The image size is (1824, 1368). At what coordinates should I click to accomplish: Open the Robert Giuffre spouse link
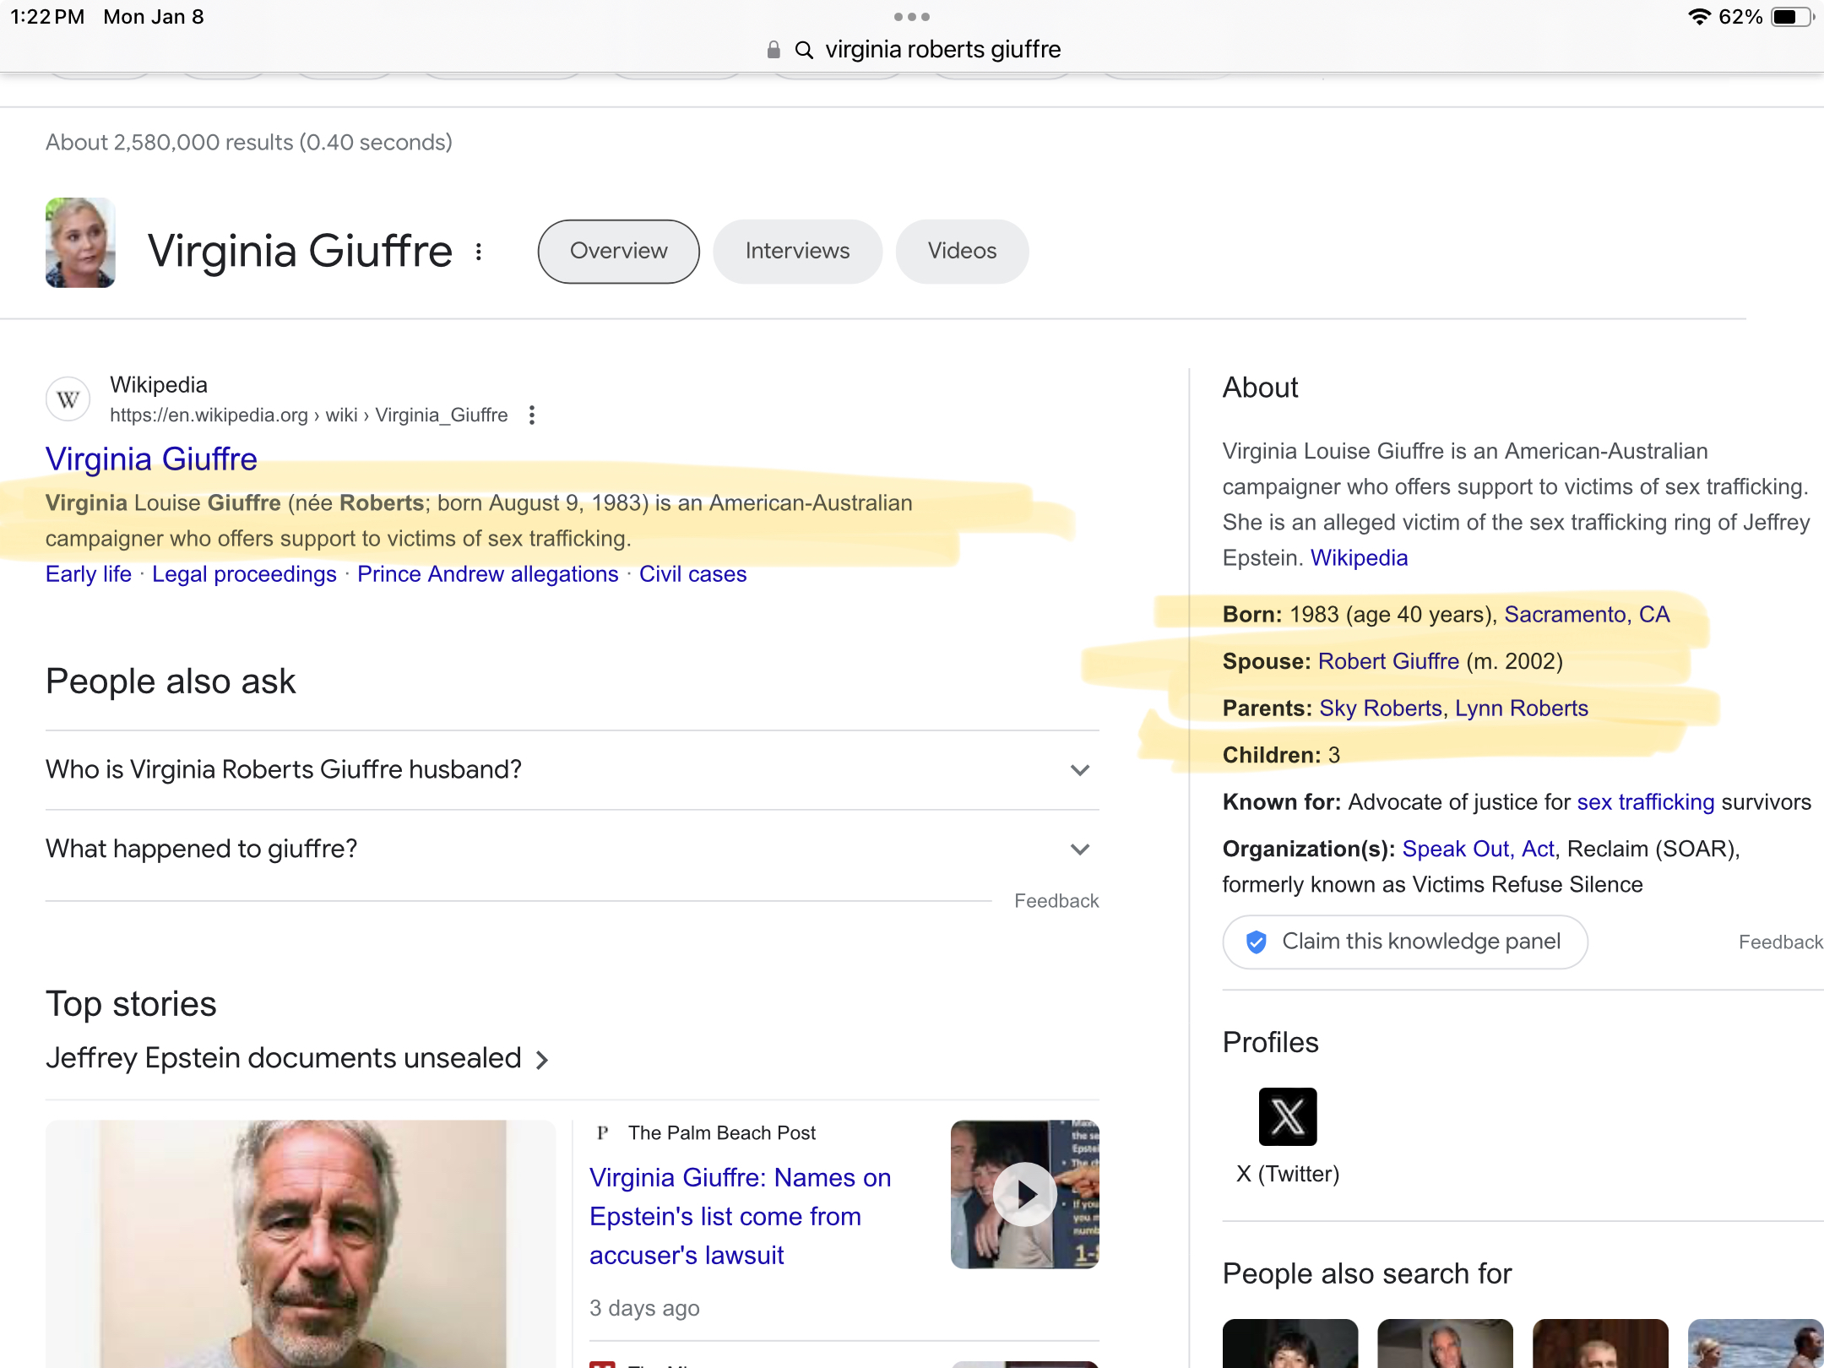click(x=1388, y=661)
